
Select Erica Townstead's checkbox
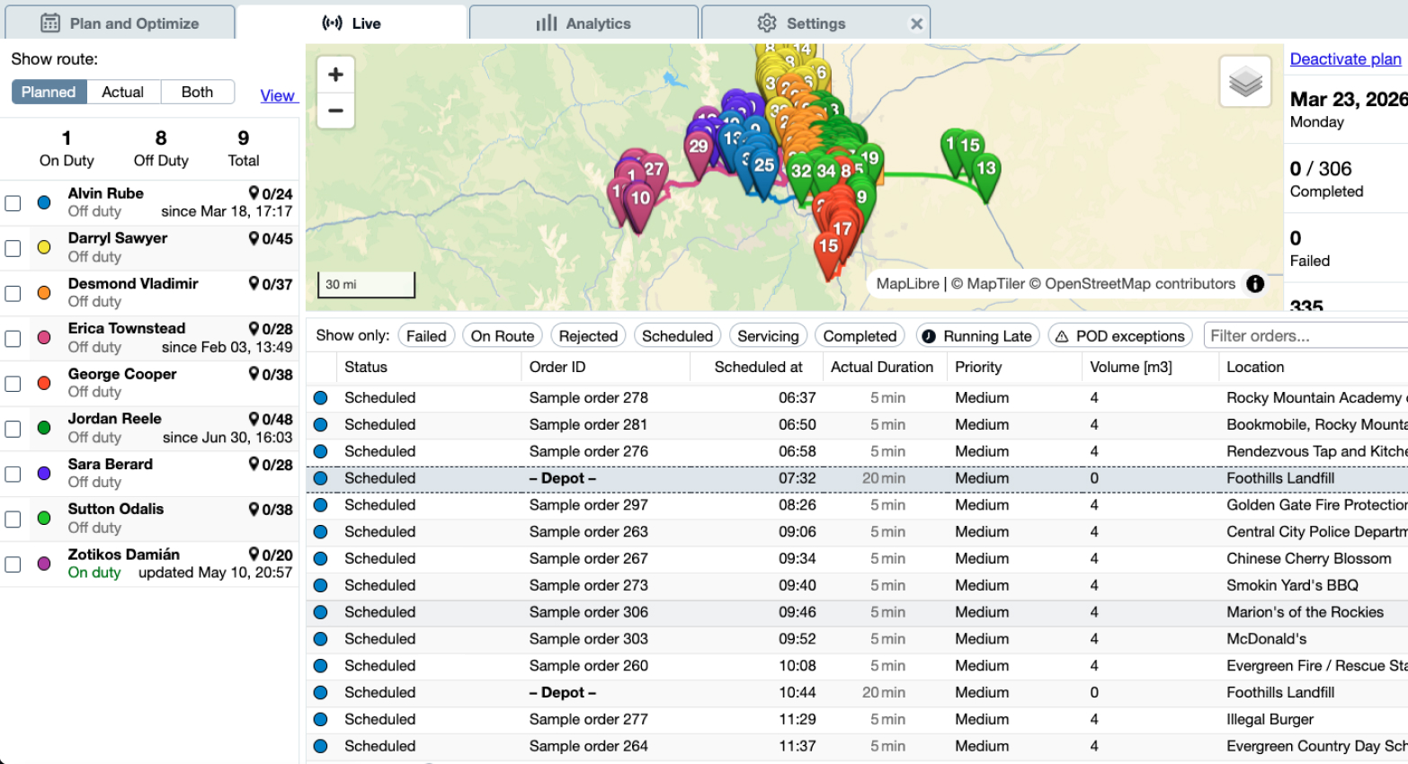[x=13, y=339]
